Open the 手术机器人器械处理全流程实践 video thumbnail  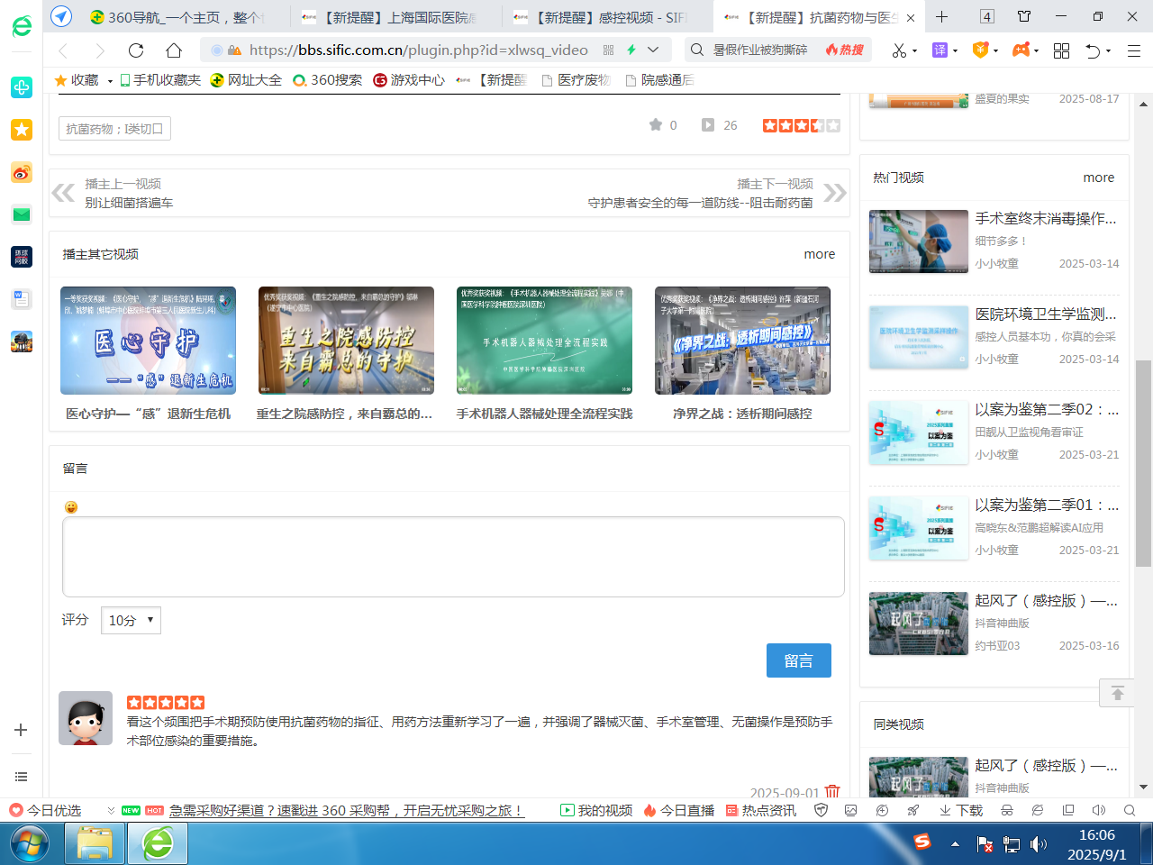[x=544, y=341]
